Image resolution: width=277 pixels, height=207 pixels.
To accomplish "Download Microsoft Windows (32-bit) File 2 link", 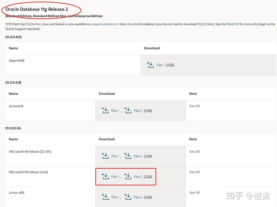I will tap(138, 156).
